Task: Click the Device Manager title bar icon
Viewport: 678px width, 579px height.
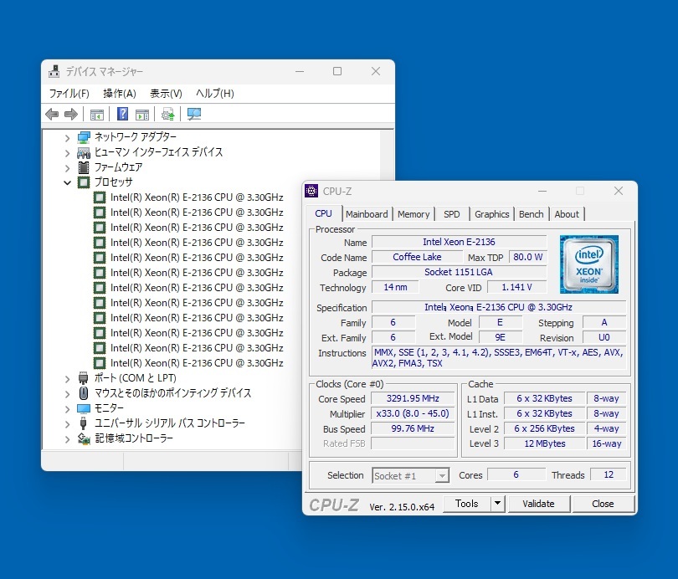Action: 54,71
